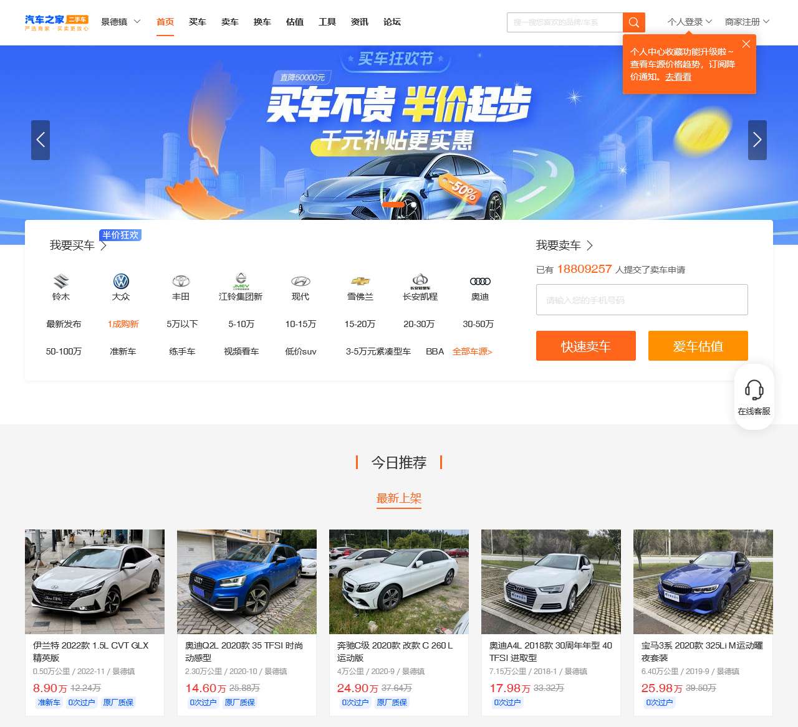Click the 半价狂欢 promo badge
Viewport: 798px width, 727px height.
(120, 235)
